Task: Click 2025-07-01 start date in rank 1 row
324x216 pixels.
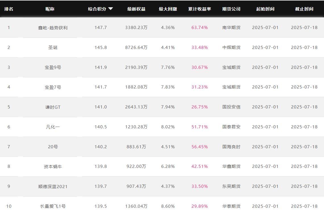Action: point(265,28)
